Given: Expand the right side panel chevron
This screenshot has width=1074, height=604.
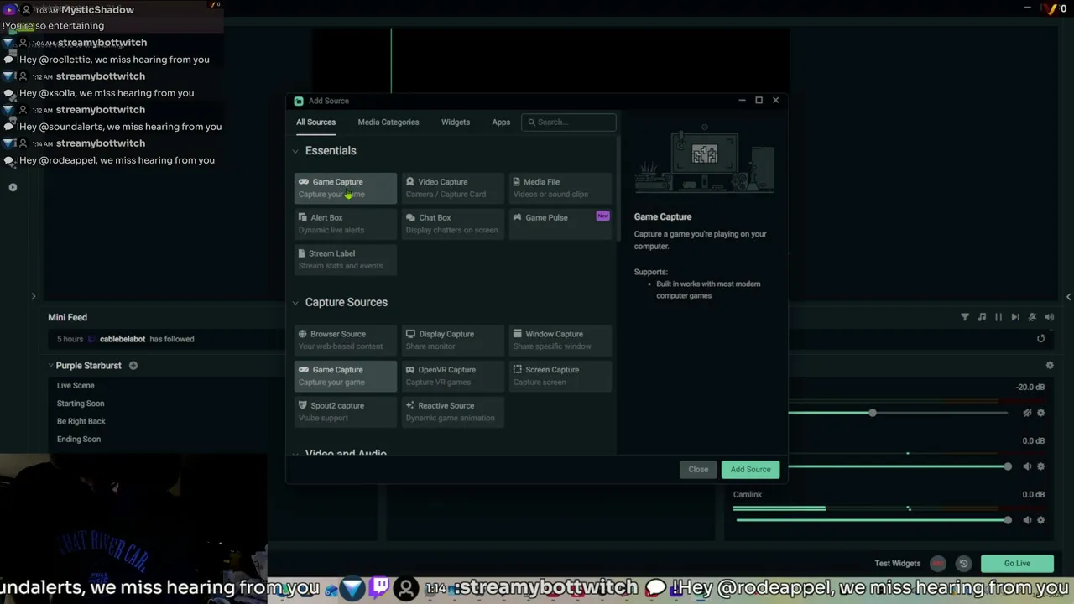Looking at the screenshot, I should click(1068, 296).
